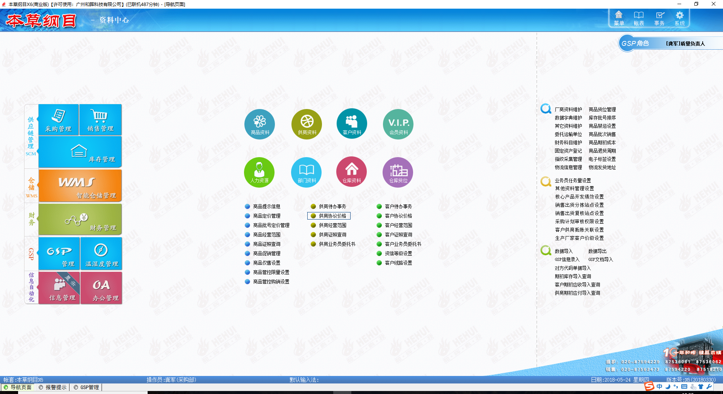The width and height of the screenshot is (723, 394).
Task: Open the 商品管控购销设置 link
Action: coord(271,282)
